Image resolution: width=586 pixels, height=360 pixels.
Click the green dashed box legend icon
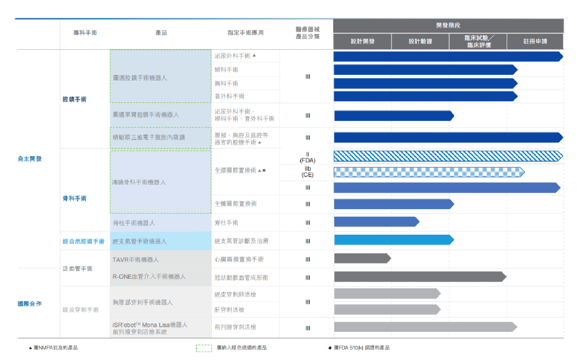tap(204, 348)
